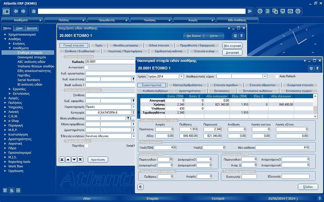
Task: Click Είδη Αποθήκης in the top toolbar
Action: pyautogui.click(x=237, y=20)
